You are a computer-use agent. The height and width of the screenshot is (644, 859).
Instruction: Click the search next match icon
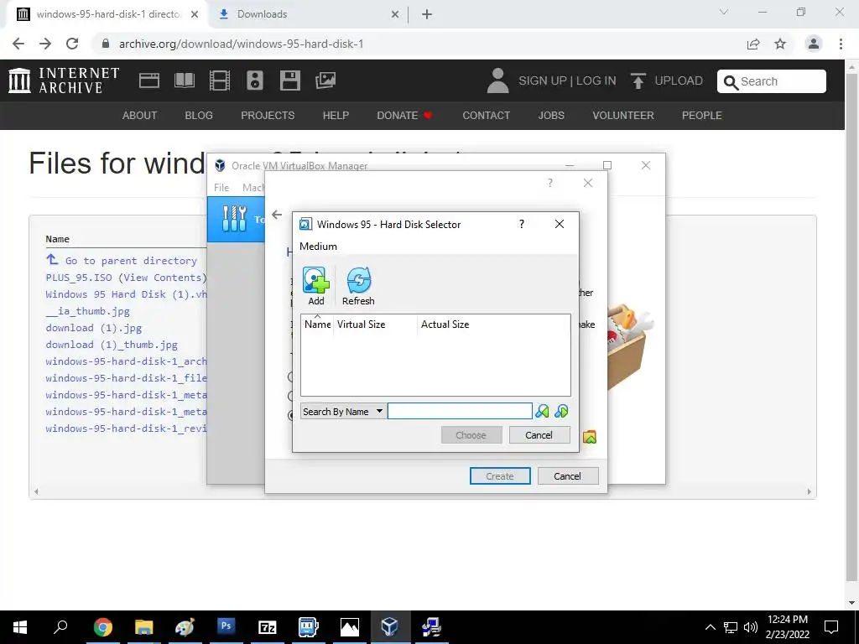(561, 411)
